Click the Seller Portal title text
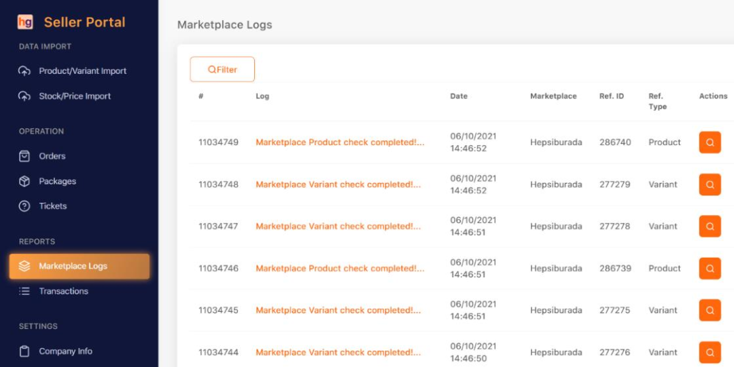The image size is (734, 367). 84,22
